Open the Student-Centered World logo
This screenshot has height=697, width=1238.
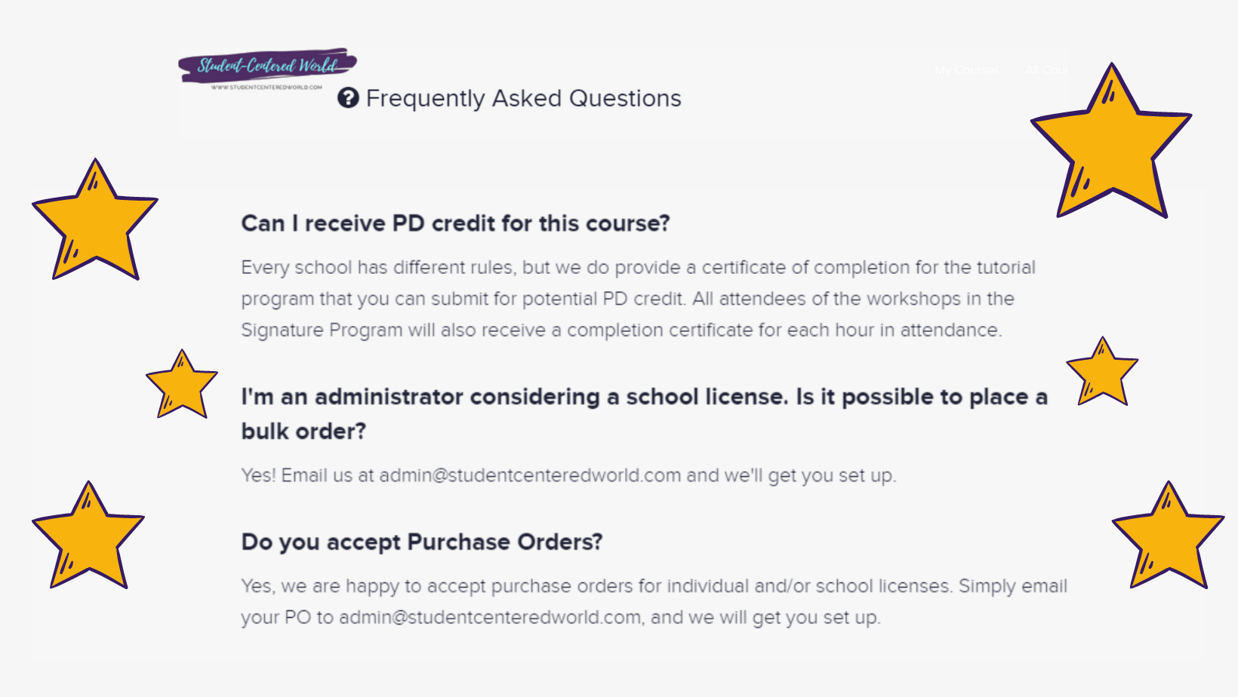pyautogui.click(x=267, y=69)
